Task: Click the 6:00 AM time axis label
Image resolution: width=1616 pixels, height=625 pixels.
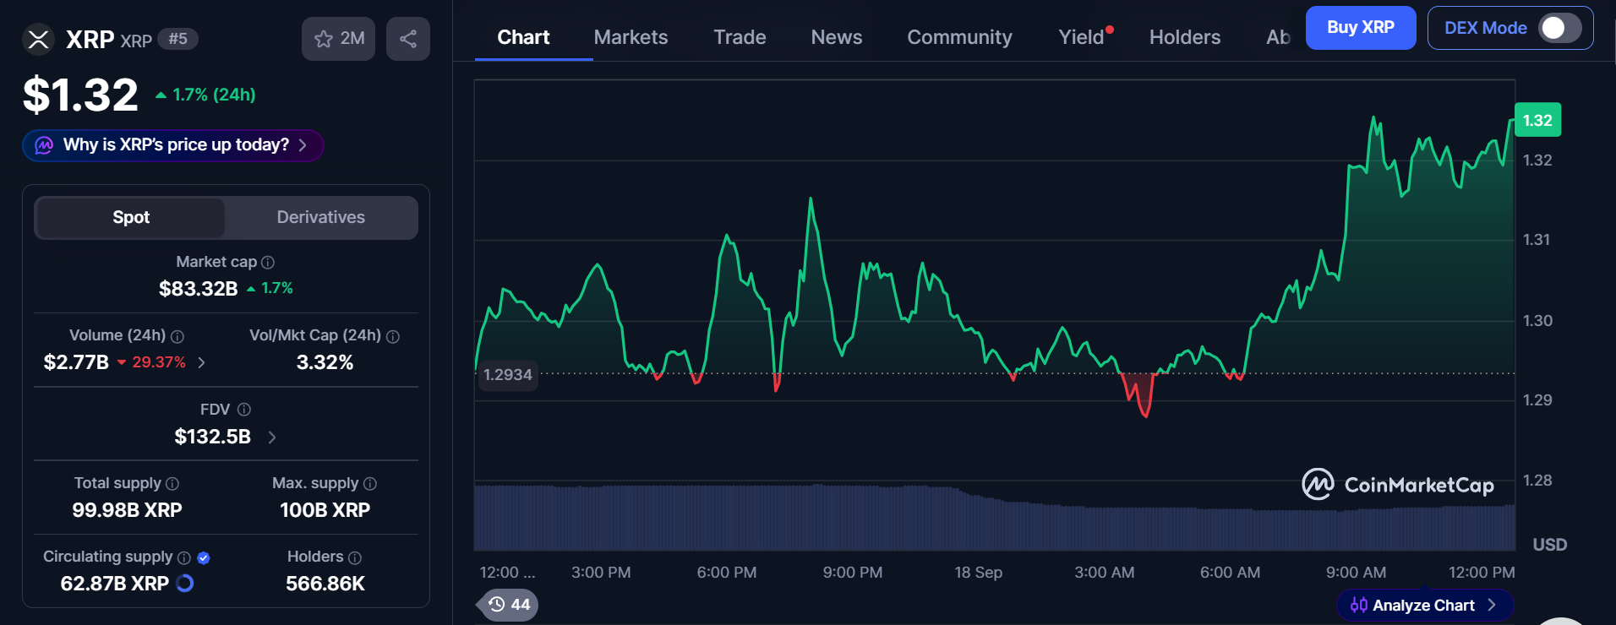Action: coord(1230,573)
